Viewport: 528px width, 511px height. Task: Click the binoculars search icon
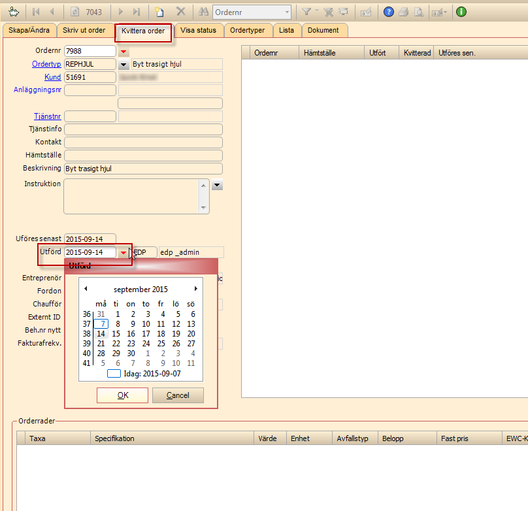tap(203, 12)
